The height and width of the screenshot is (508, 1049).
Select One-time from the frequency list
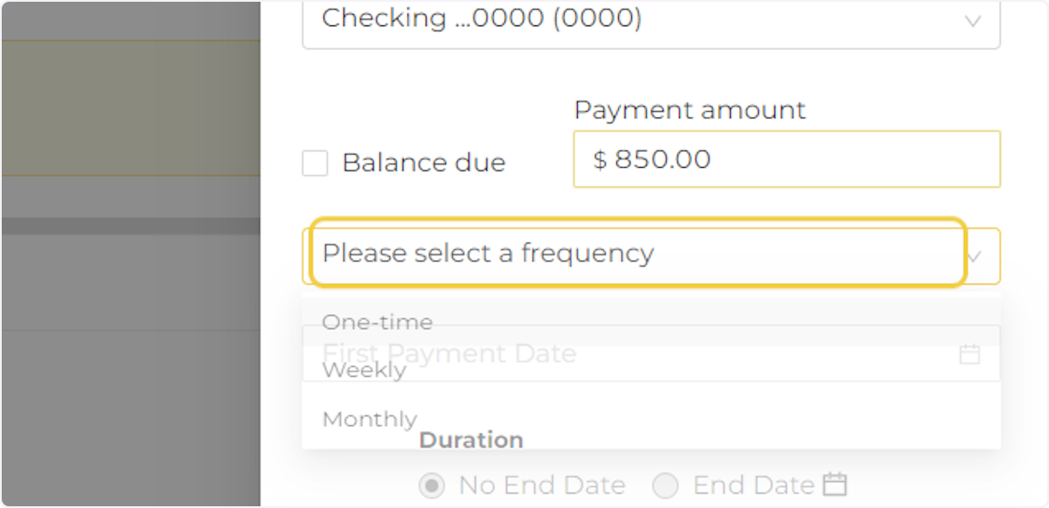(378, 322)
